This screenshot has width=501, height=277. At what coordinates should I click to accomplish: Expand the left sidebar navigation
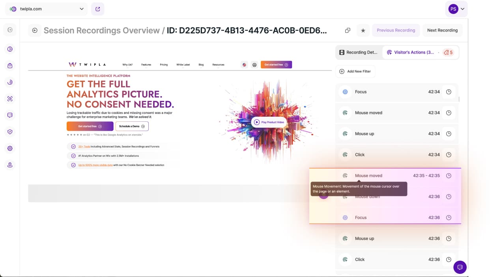[10, 30]
